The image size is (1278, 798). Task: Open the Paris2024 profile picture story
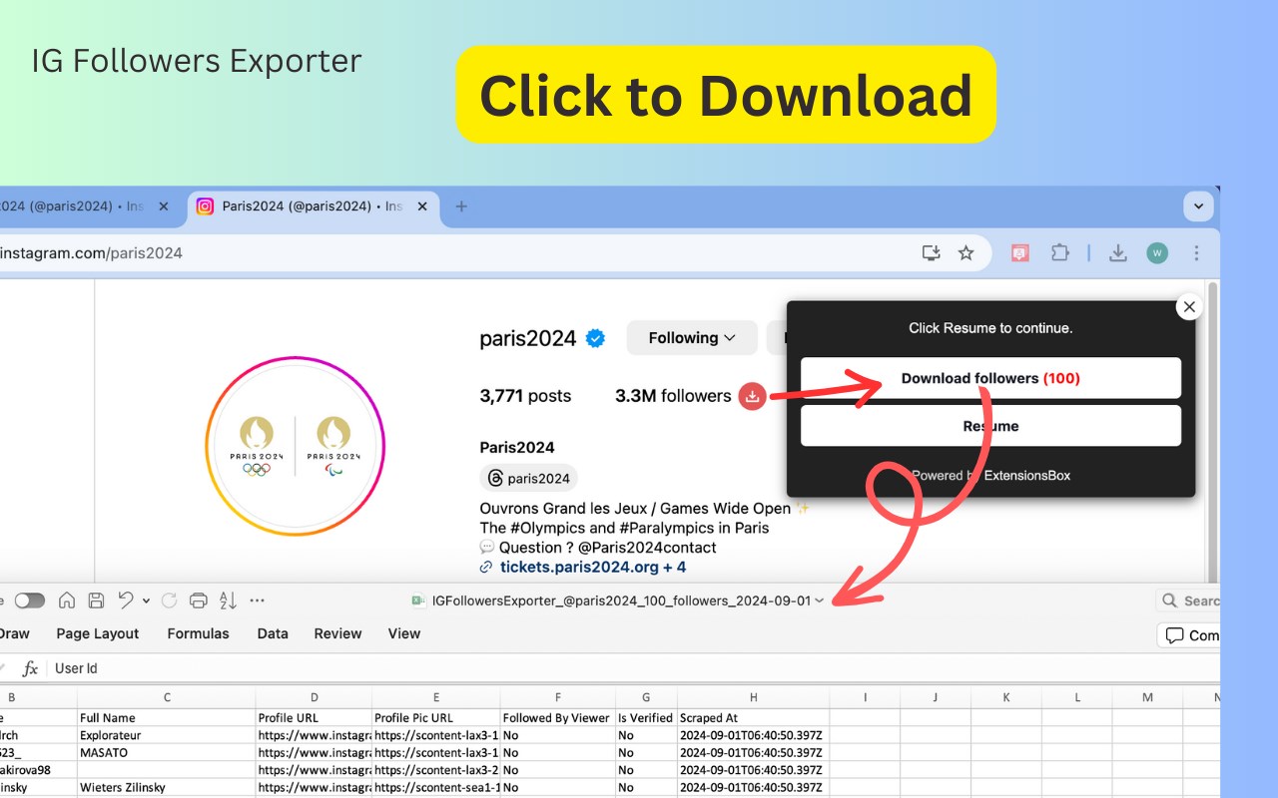(296, 446)
